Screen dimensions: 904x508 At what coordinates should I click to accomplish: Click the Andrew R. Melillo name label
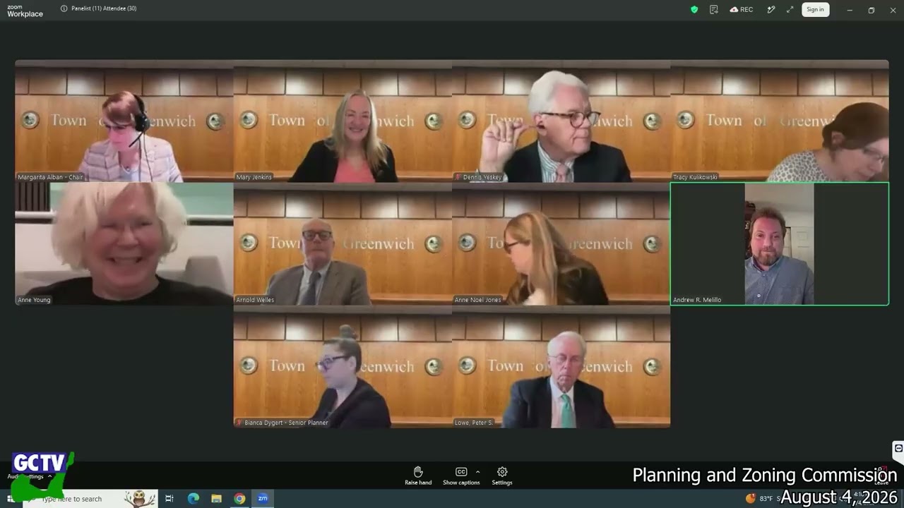tap(697, 300)
